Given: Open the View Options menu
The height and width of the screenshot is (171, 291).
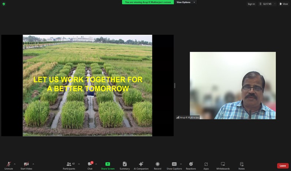Looking at the screenshot, I should (185, 2).
